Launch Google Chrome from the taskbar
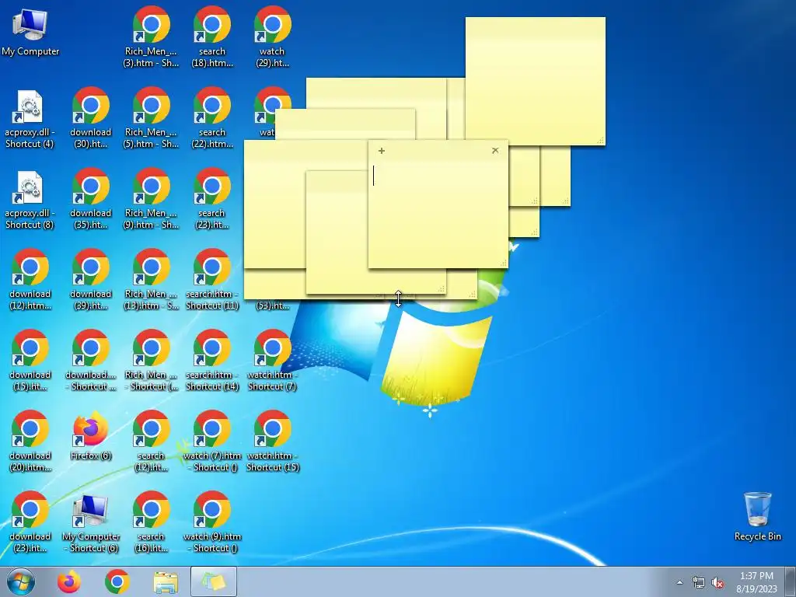 [117, 581]
